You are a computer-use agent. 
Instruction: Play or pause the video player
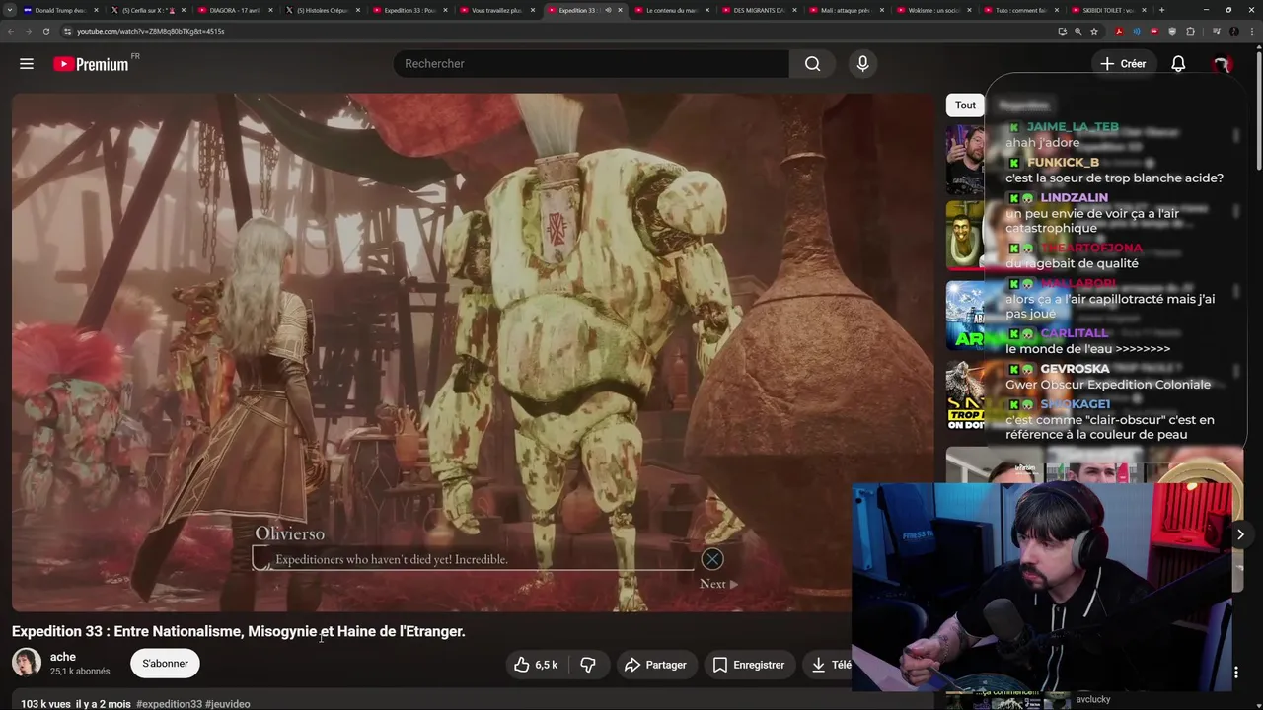(473, 352)
